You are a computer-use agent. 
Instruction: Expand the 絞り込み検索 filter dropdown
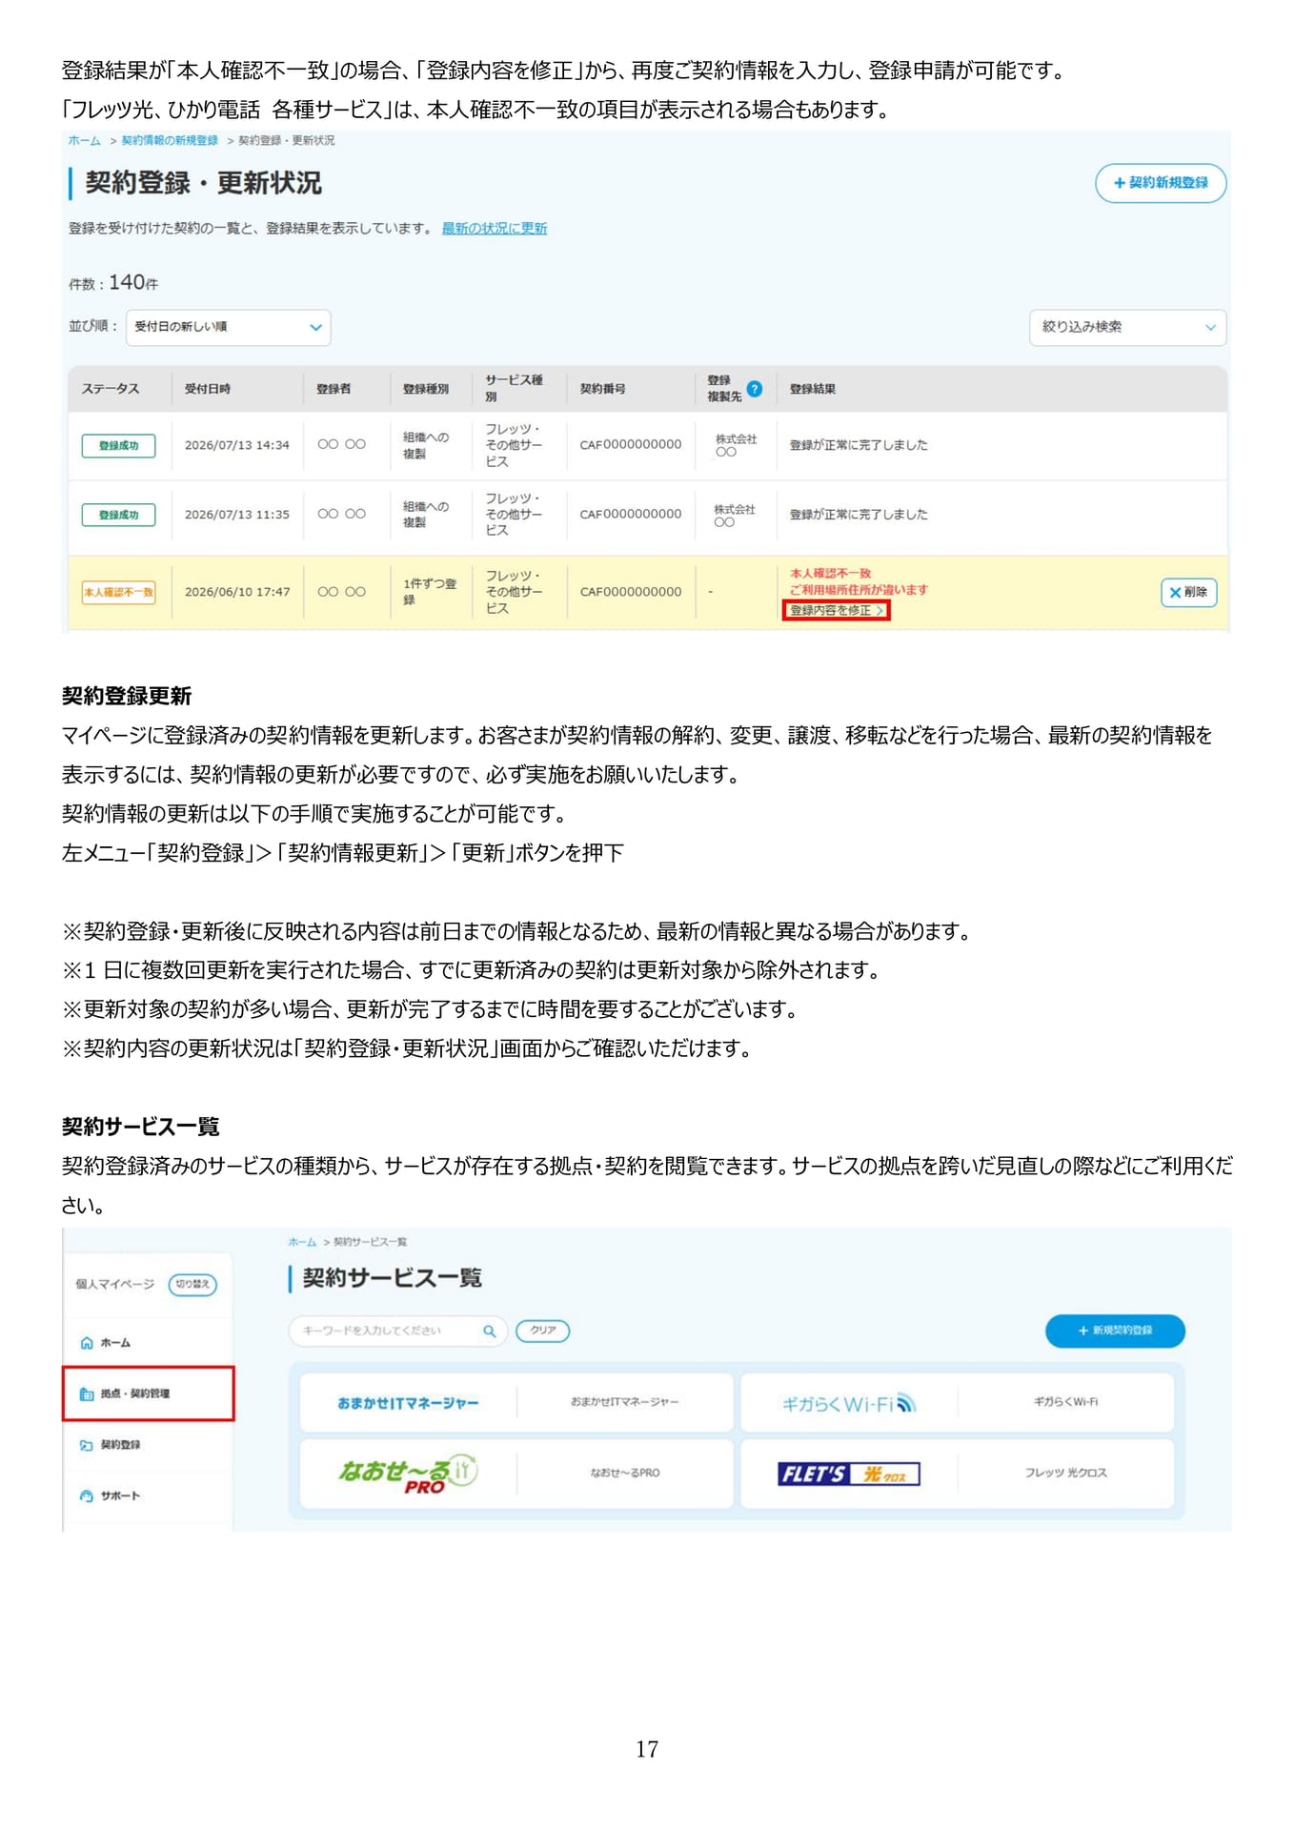pos(1127,327)
